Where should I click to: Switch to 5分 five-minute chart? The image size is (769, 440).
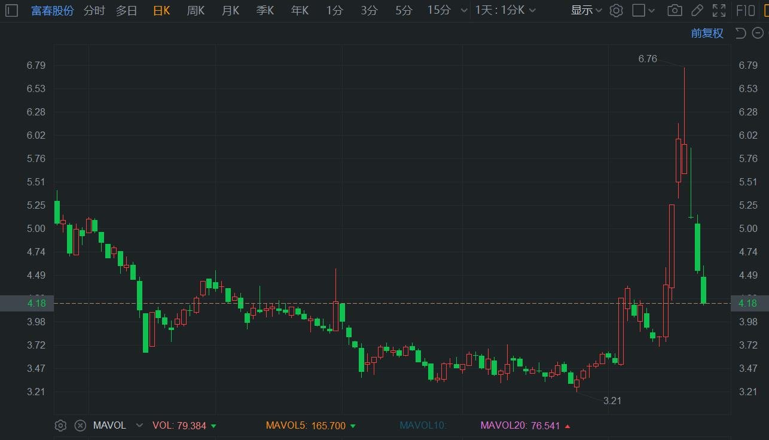pyautogui.click(x=404, y=10)
